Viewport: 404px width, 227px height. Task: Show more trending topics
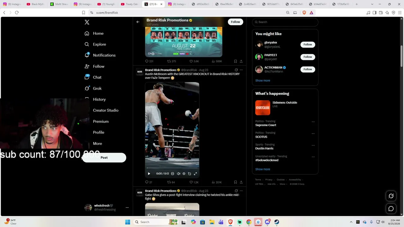[263, 169]
